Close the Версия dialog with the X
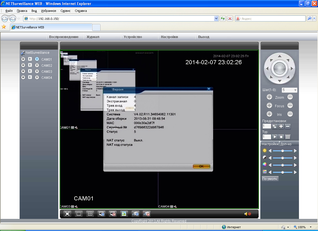This screenshot has height=231, width=318. point(209,89)
